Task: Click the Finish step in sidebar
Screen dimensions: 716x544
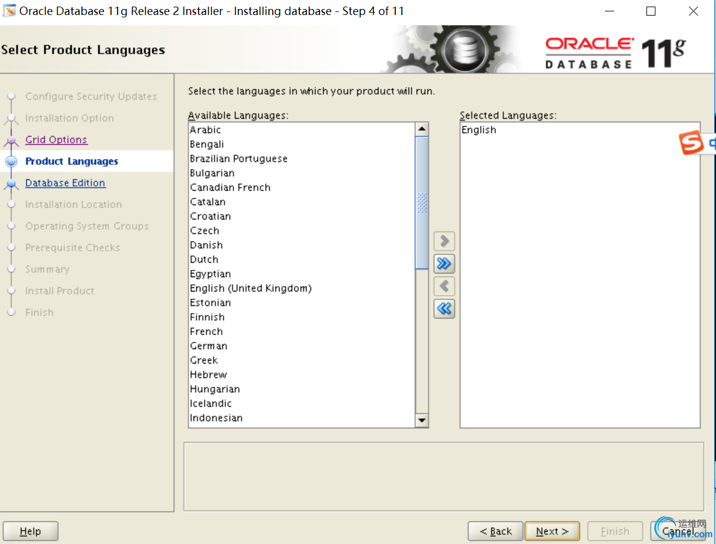Action: [39, 312]
